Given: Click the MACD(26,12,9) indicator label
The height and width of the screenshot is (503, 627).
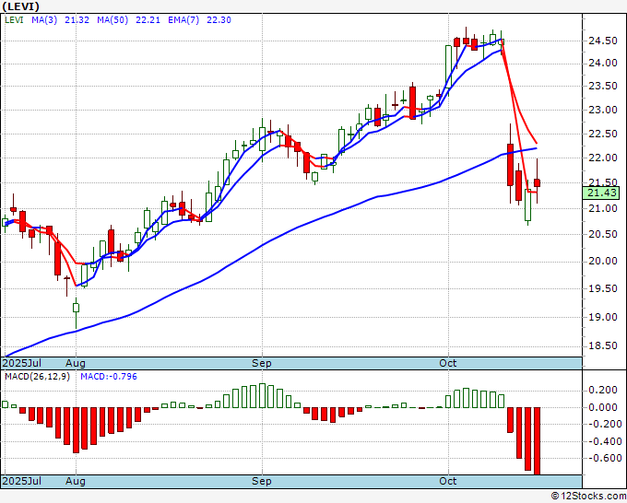Looking at the screenshot, I should 37,377.
